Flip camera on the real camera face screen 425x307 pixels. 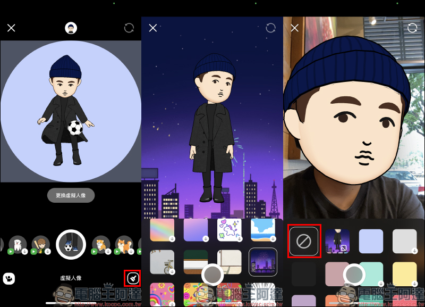[x=412, y=28]
